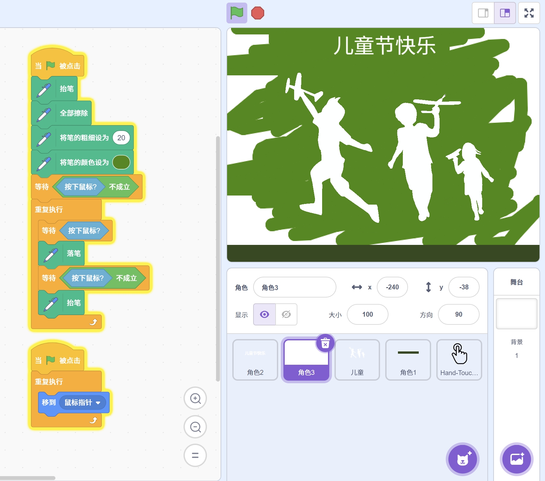545x481 pixels.
Task: Switch to small stage layout
Action: coord(483,13)
